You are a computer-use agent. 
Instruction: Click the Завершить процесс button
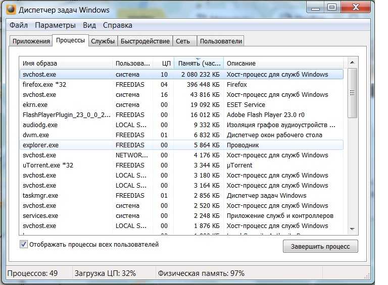pyautogui.click(x=320, y=246)
